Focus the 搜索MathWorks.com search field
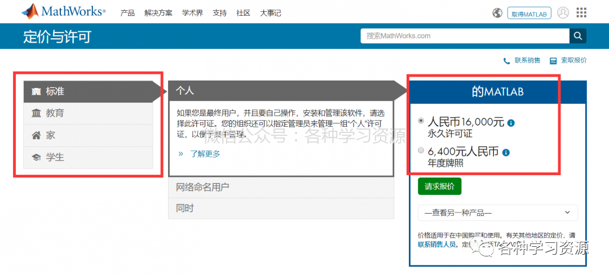 465,36
